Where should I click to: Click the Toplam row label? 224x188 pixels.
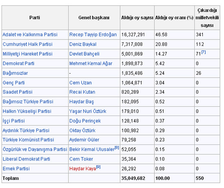[x=11, y=178]
